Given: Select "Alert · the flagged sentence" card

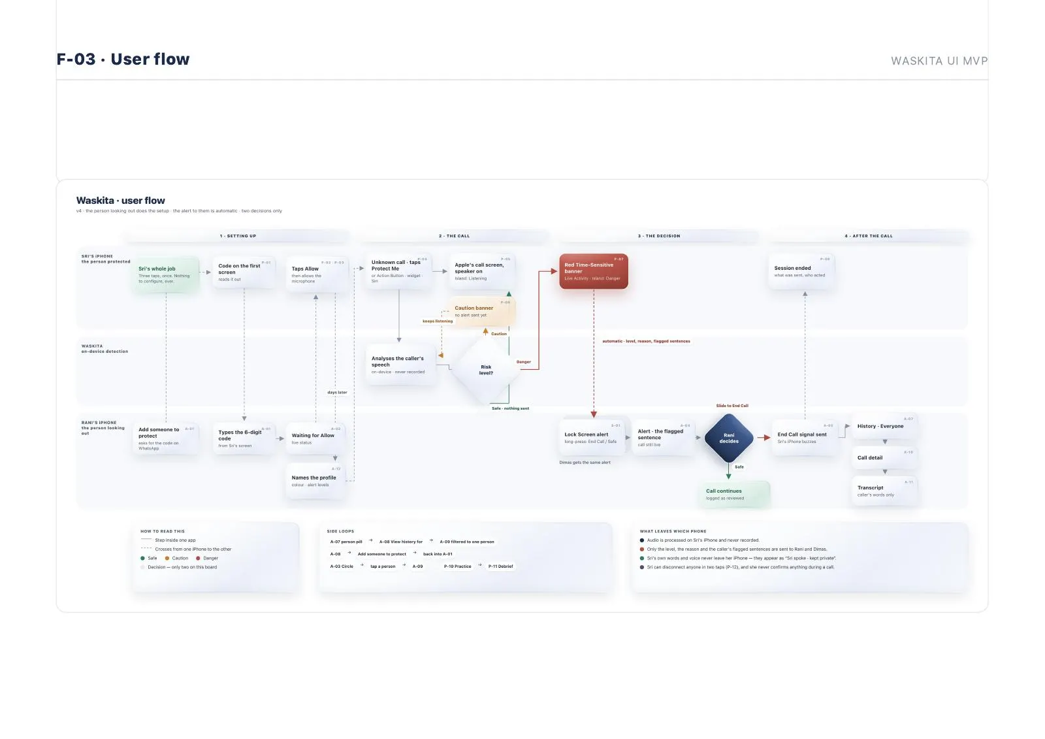Looking at the screenshot, I should point(664,437).
